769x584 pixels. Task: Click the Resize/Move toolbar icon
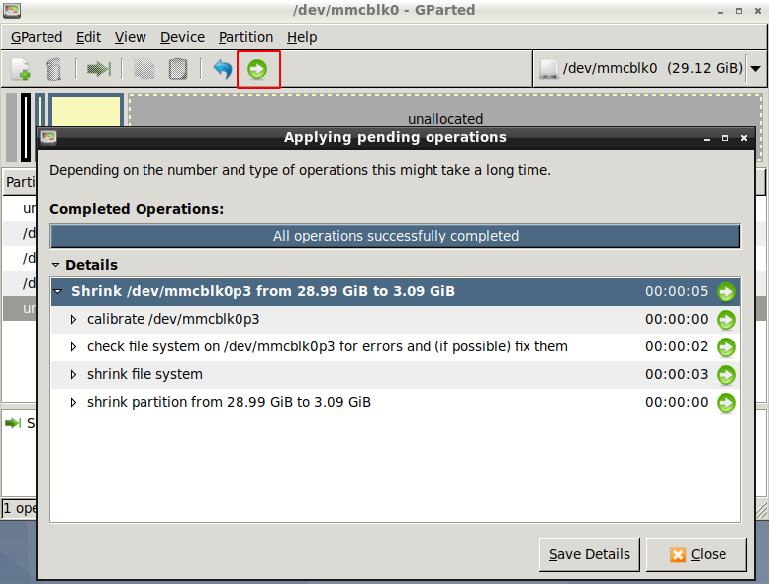pos(98,70)
